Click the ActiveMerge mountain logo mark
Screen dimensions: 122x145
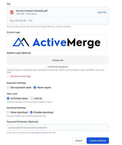coord(21,42)
